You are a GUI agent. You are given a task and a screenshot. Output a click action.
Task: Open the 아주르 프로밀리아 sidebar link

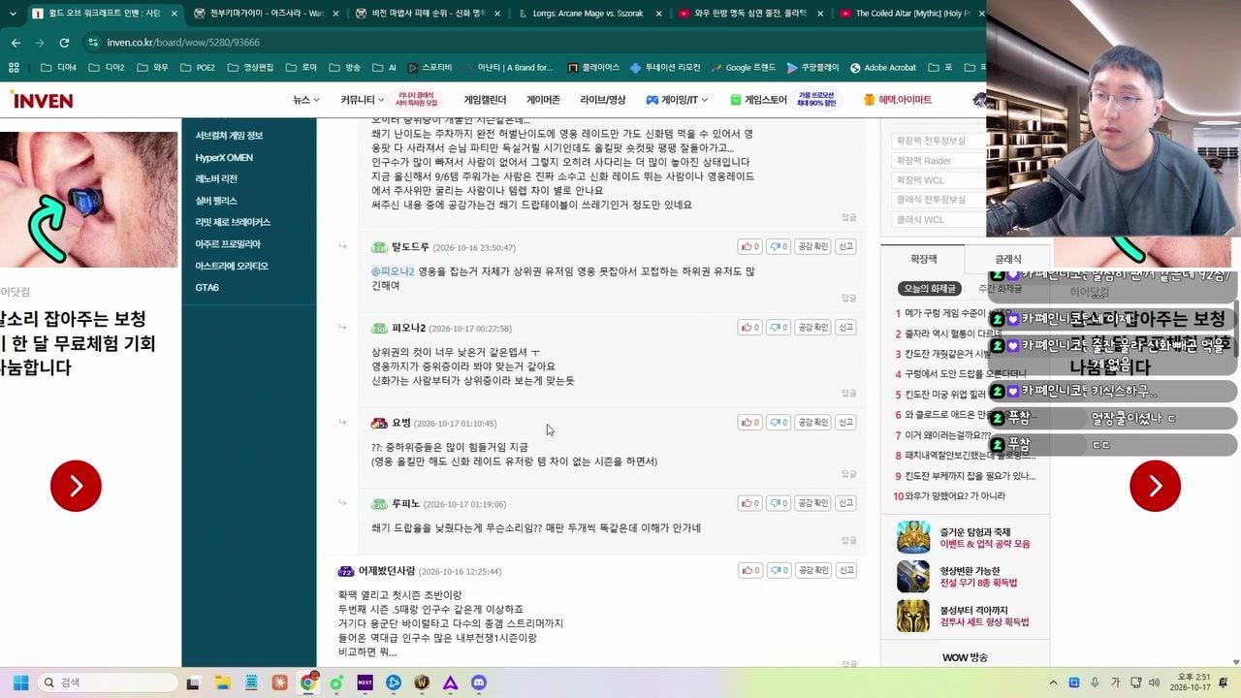pyautogui.click(x=228, y=244)
